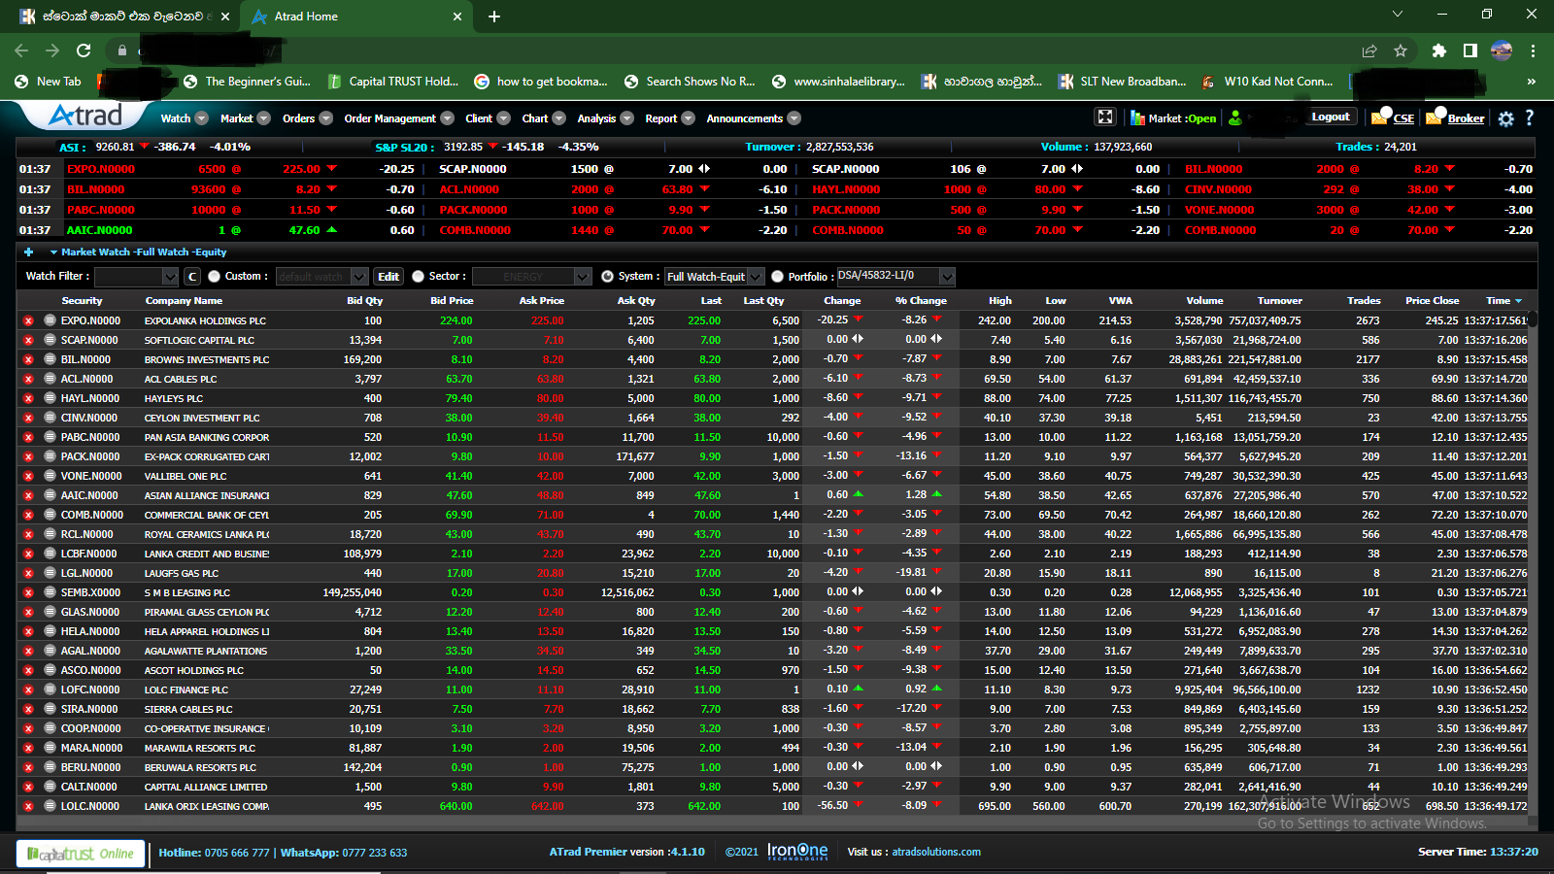Add new watch with plus icon

pyautogui.click(x=28, y=252)
